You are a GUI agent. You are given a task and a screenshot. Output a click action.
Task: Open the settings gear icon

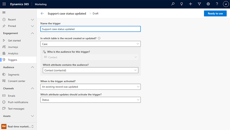208,4
